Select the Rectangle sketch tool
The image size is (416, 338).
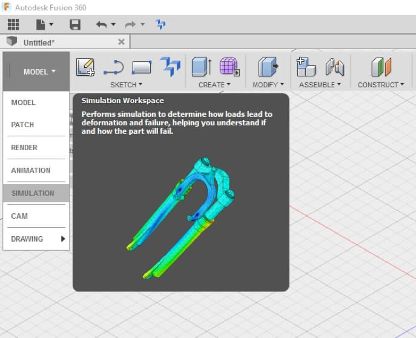pyautogui.click(x=141, y=67)
